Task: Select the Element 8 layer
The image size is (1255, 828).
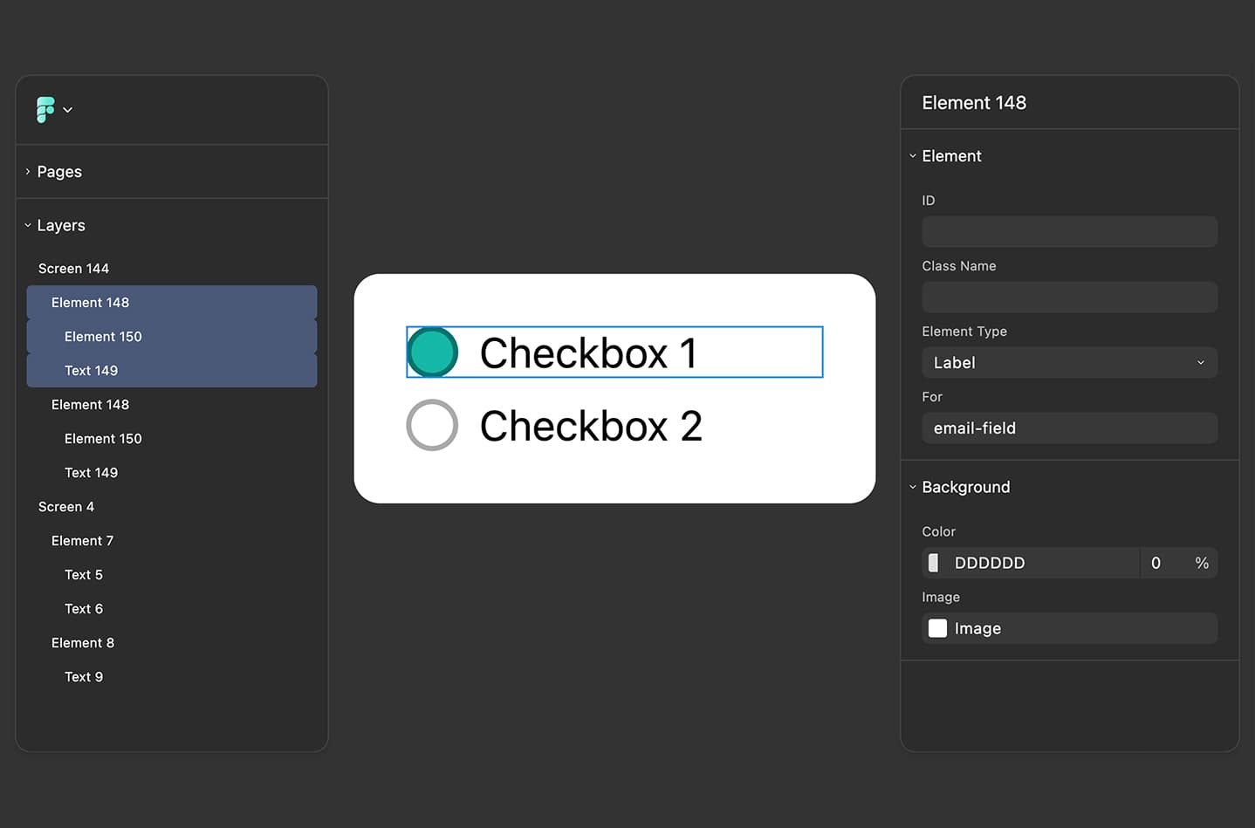Action: [x=83, y=642]
